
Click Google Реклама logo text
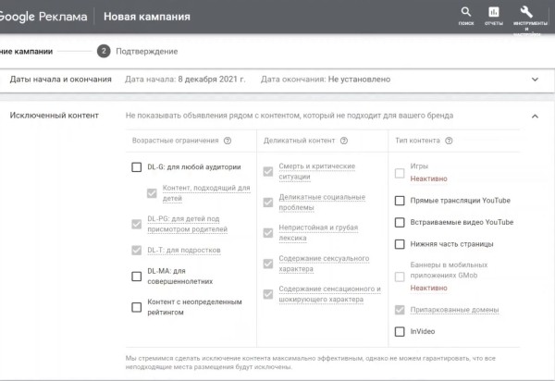[x=45, y=17]
